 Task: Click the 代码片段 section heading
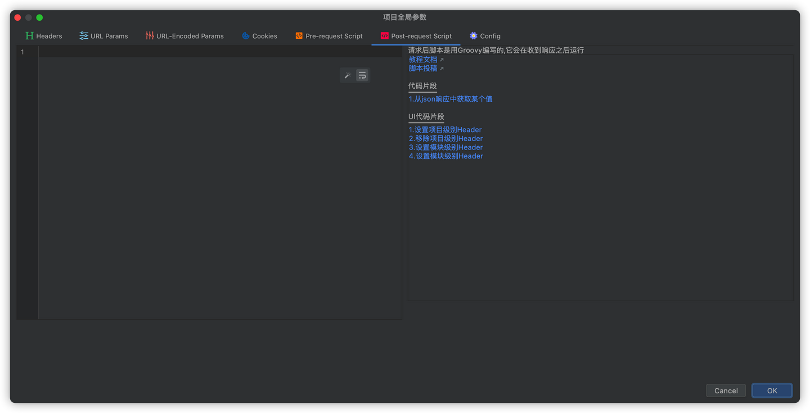point(422,86)
